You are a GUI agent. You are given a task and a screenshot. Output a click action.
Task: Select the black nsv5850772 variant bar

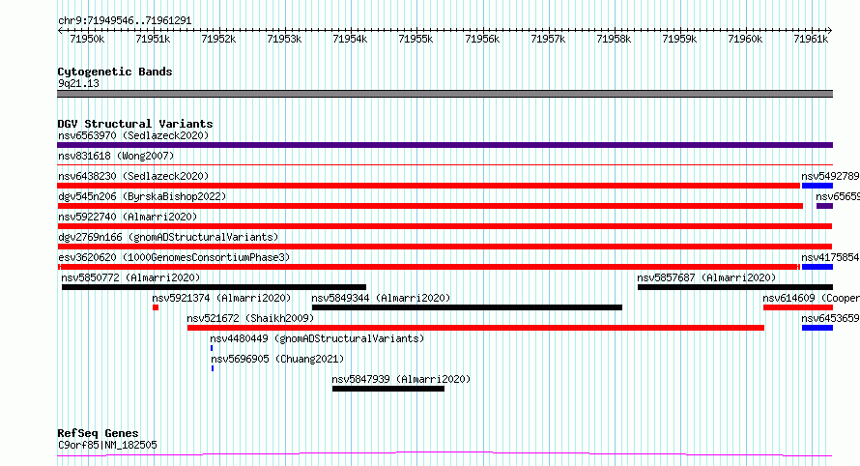click(x=214, y=287)
